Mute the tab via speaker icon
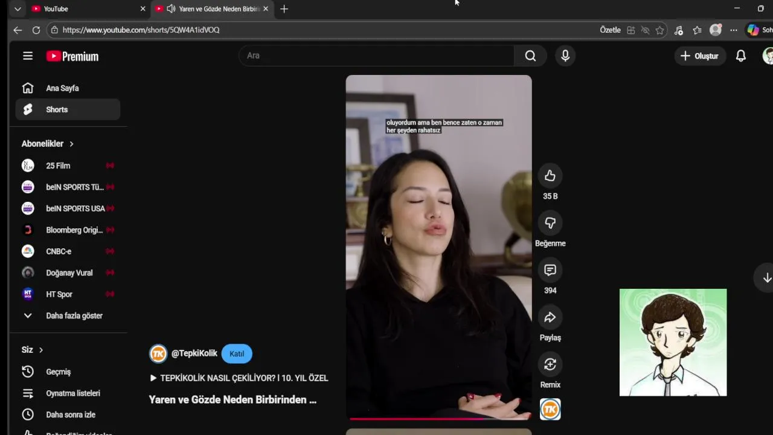773x435 pixels. pos(171,9)
